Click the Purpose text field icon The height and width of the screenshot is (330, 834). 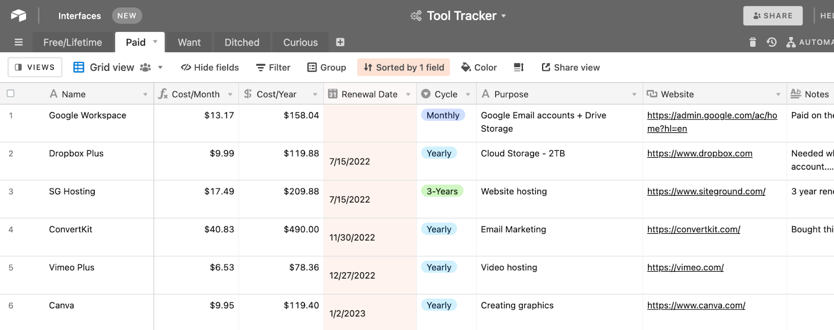486,94
